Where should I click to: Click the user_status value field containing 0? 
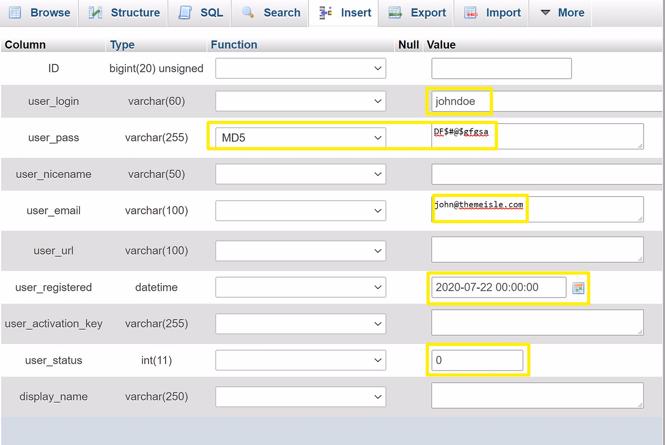pos(477,360)
